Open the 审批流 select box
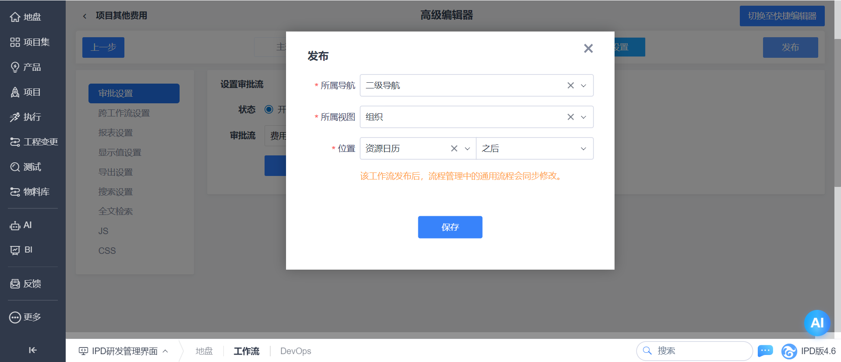The image size is (841, 362). pos(276,136)
